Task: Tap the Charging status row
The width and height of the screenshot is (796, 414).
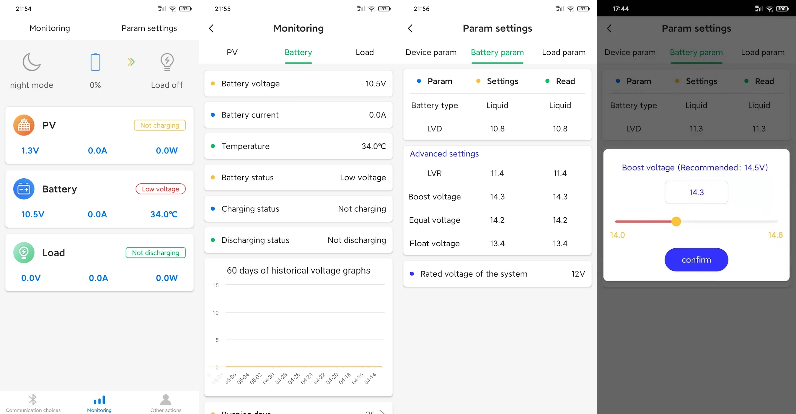Action: tap(298, 209)
